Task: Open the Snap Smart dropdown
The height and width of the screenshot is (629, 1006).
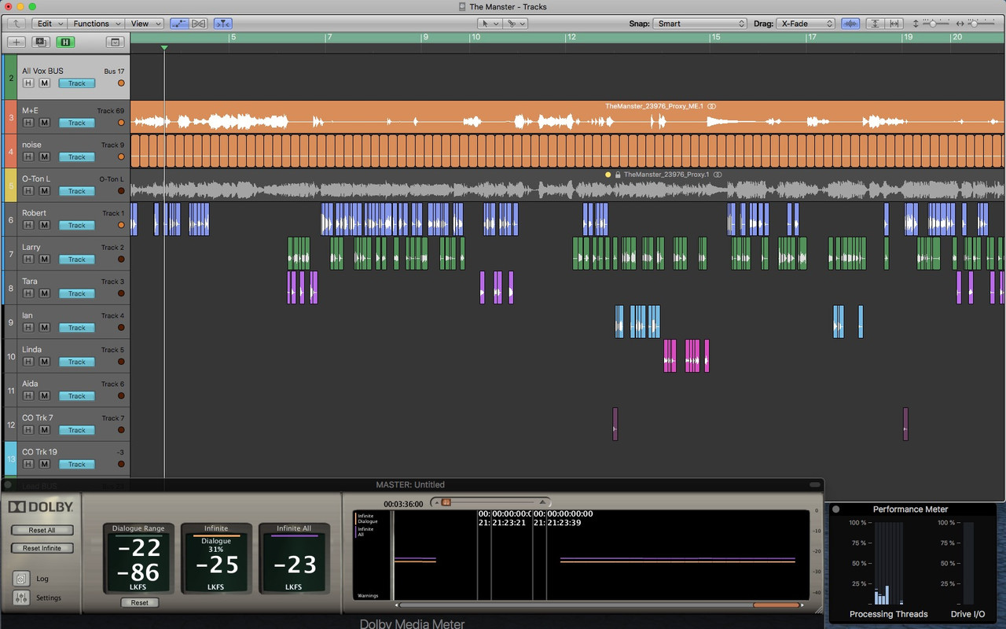Action: (x=699, y=24)
